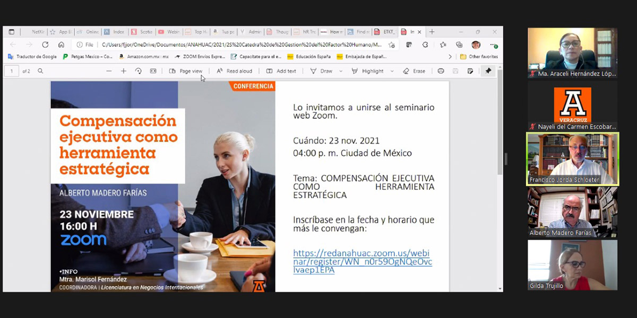The height and width of the screenshot is (318, 637).
Task: Print the PDF document
Action: click(x=441, y=71)
